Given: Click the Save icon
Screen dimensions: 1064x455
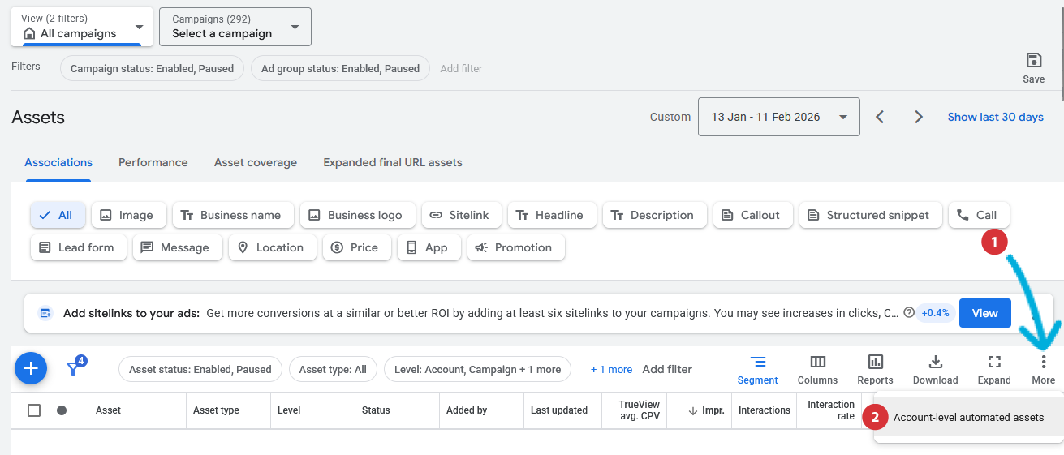Looking at the screenshot, I should 1033,61.
